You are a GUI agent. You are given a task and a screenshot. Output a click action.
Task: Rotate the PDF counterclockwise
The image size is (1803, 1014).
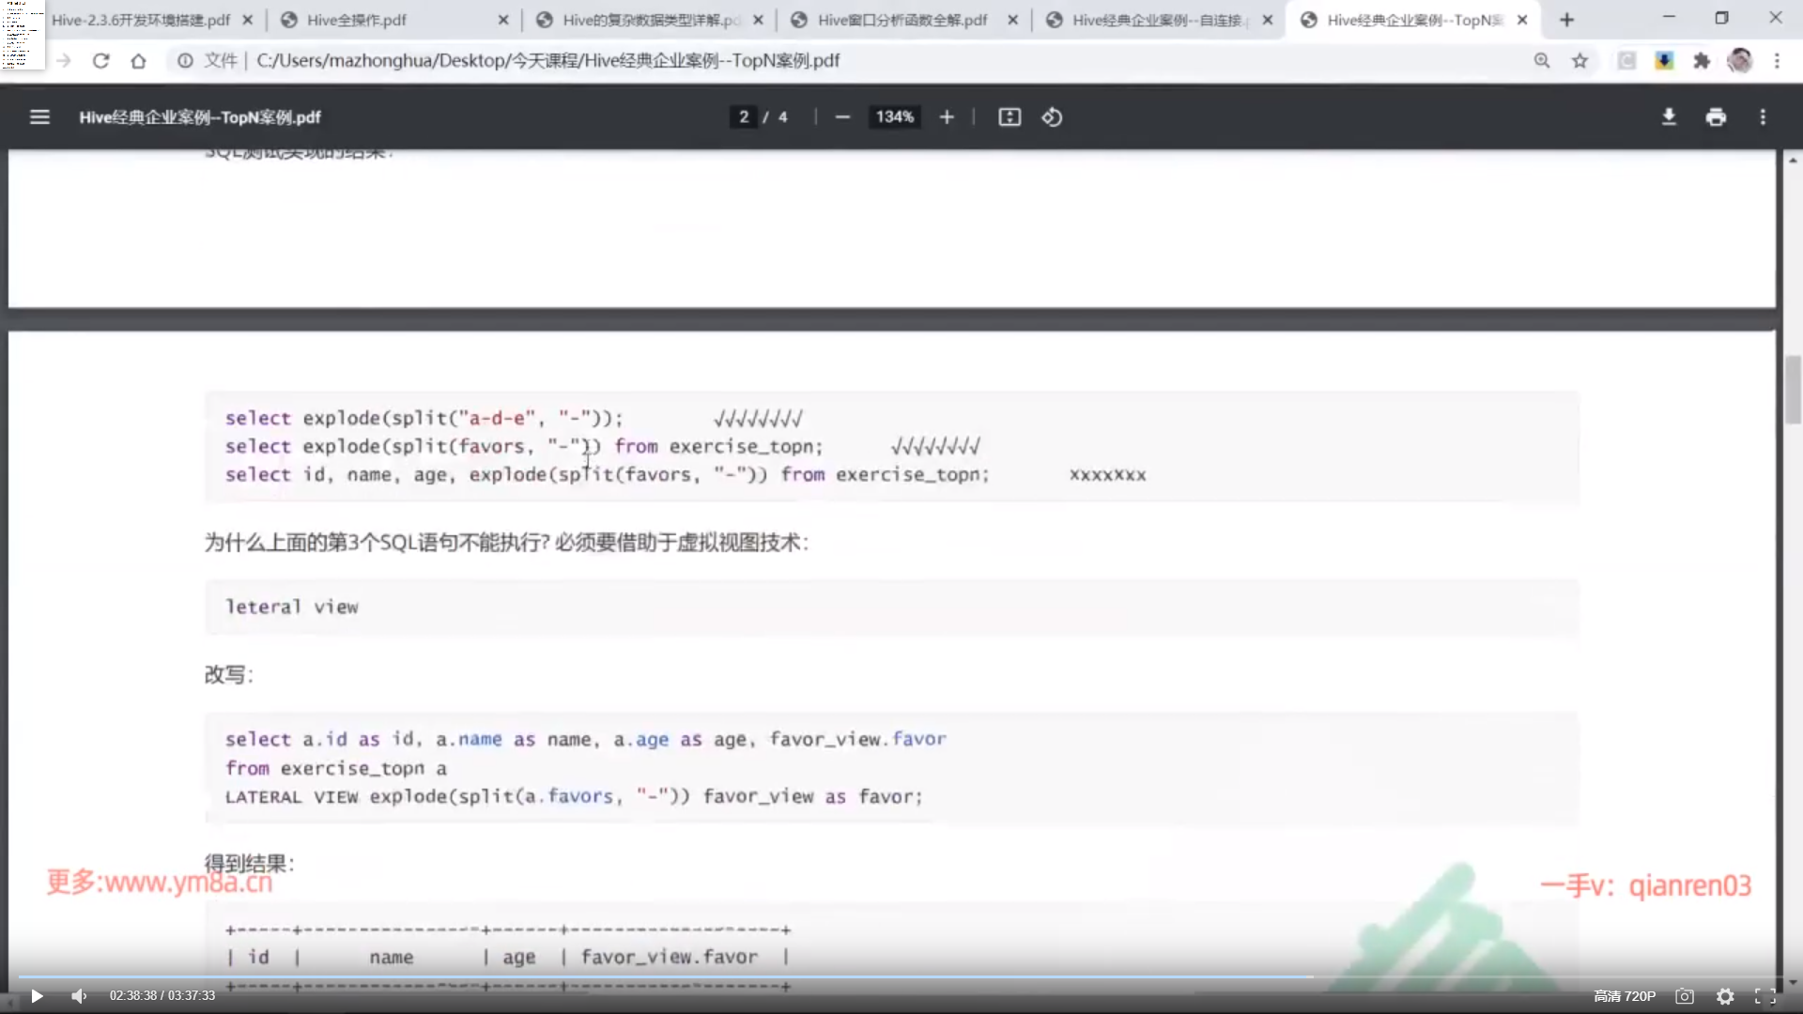pos(1052,117)
